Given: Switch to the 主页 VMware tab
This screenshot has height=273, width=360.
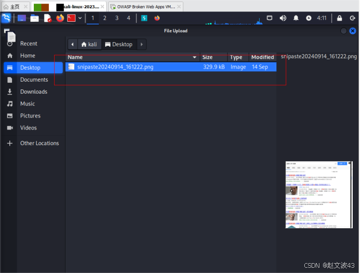Looking at the screenshot, I should coord(15,7).
